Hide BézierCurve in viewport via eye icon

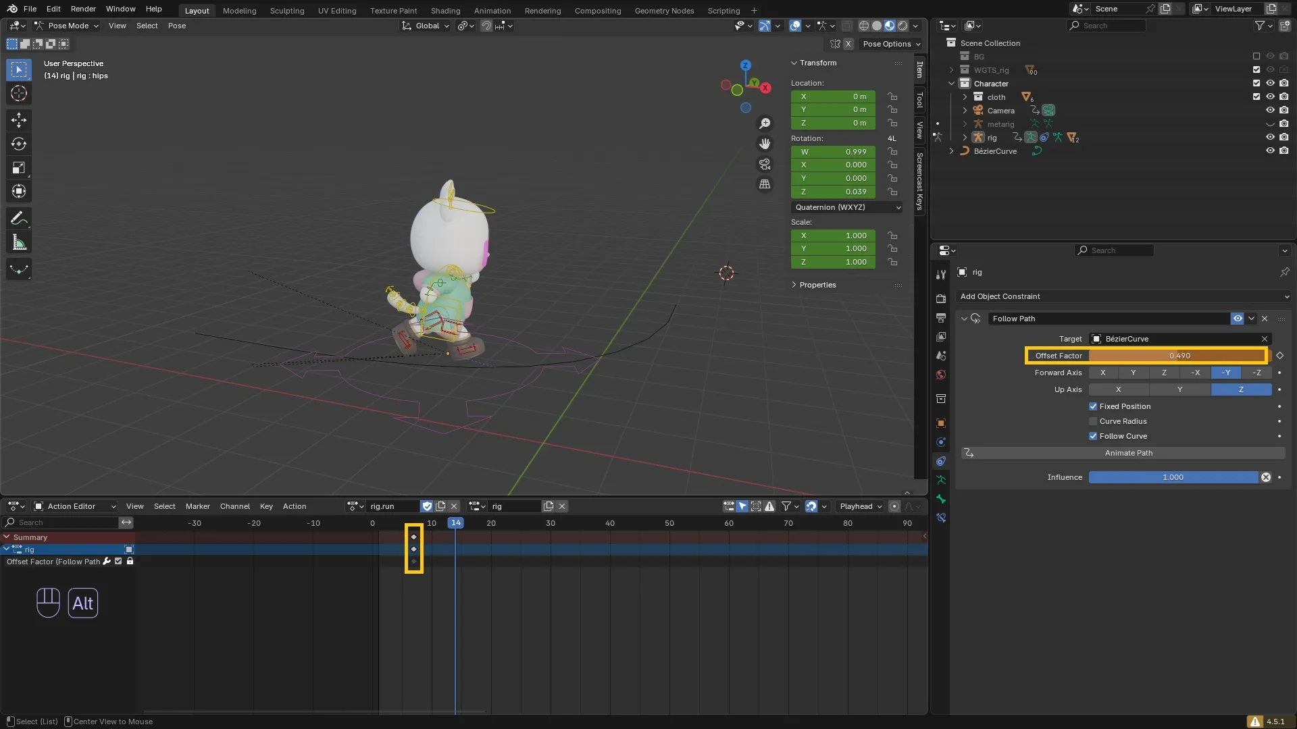(x=1270, y=151)
